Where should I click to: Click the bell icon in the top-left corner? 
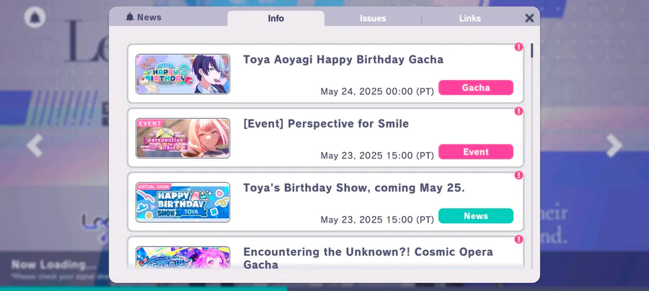click(35, 17)
